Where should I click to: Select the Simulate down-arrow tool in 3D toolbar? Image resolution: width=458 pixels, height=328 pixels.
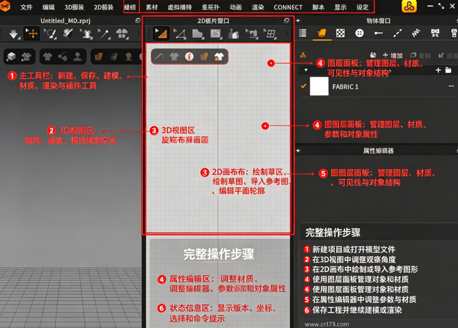(13, 34)
